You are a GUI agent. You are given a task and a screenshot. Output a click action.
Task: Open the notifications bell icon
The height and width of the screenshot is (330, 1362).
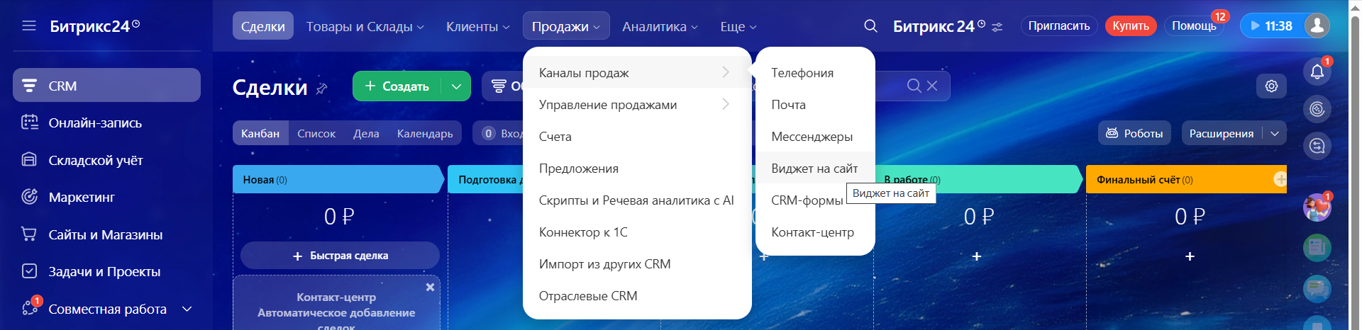[1317, 72]
